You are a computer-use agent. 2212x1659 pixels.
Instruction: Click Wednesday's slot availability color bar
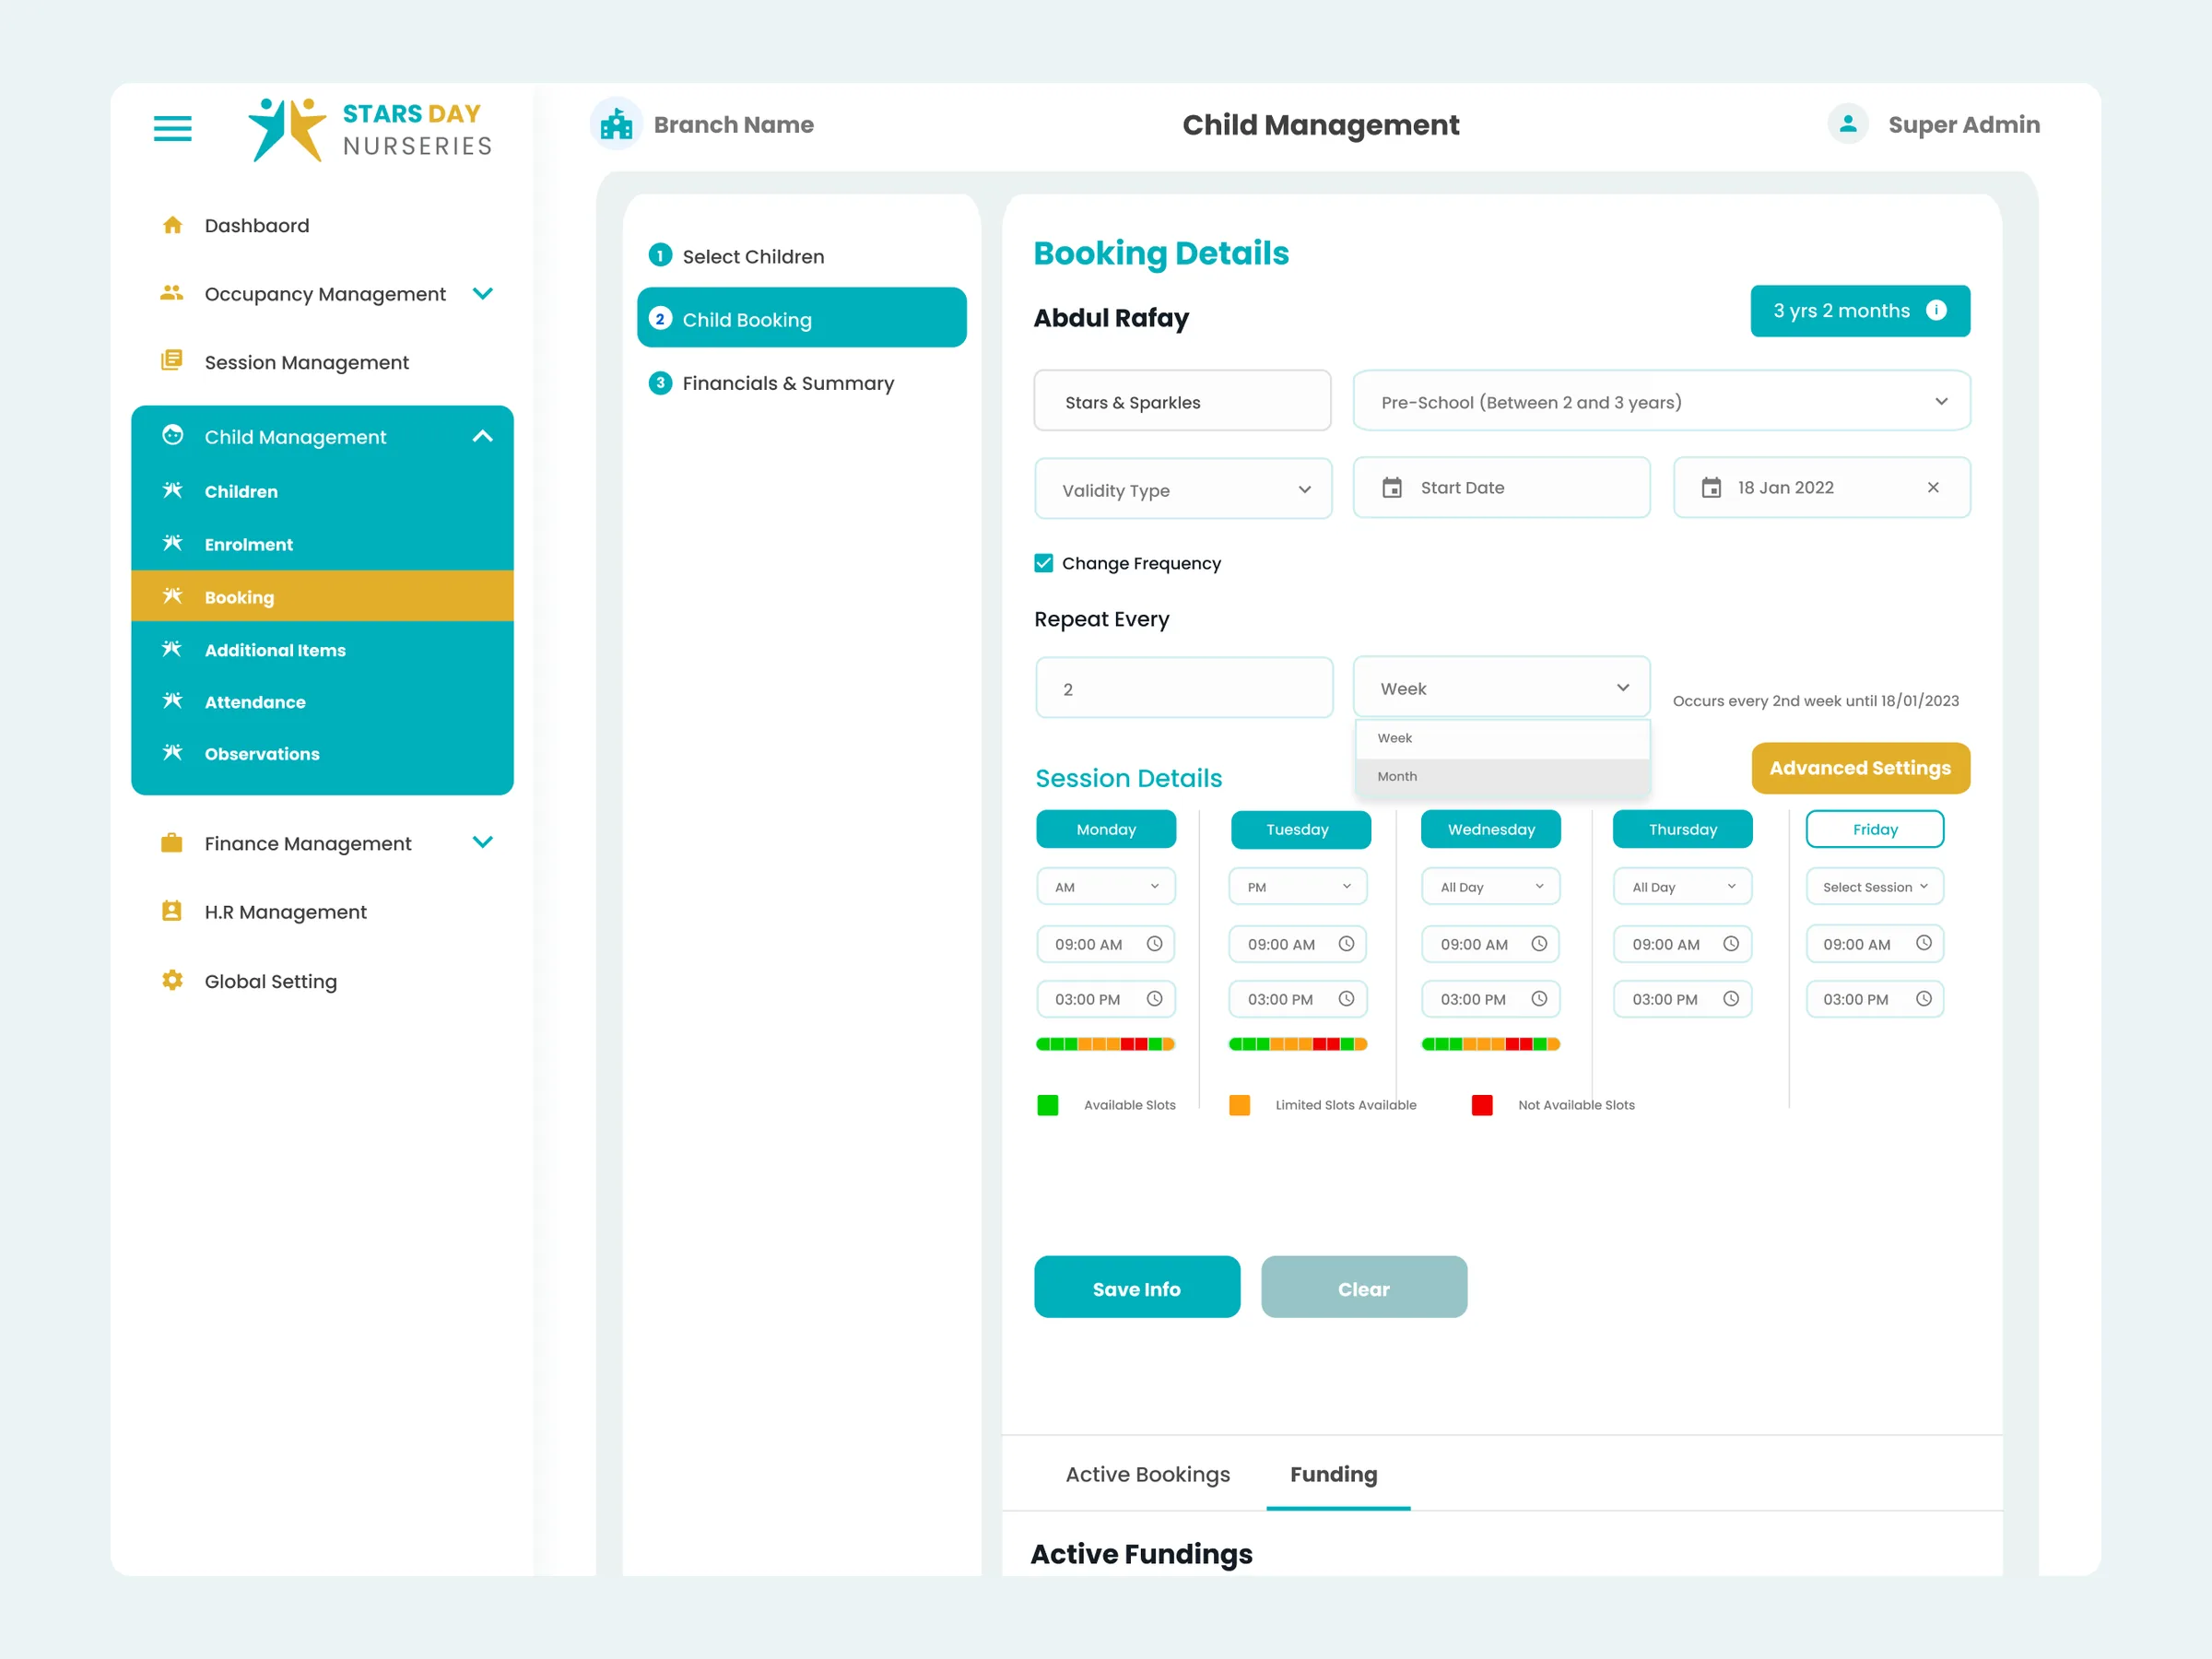(1490, 1044)
